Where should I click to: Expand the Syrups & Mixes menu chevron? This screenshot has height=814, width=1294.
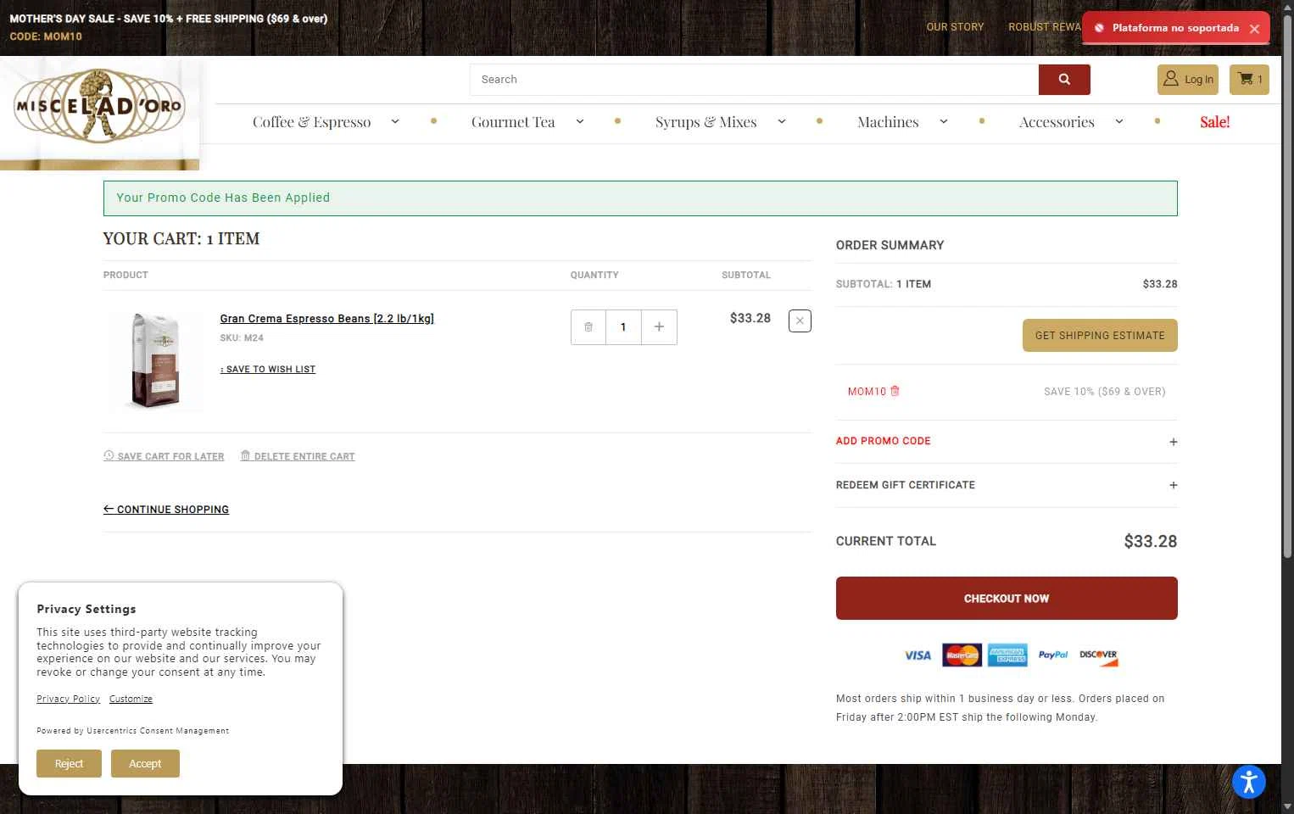[782, 122]
